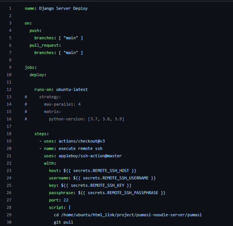Viewport: 233px width, 226px height.
Task: Click the REMOTE_SSH_USERNAME secret expression
Action: pyautogui.click(x=114, y=178)
